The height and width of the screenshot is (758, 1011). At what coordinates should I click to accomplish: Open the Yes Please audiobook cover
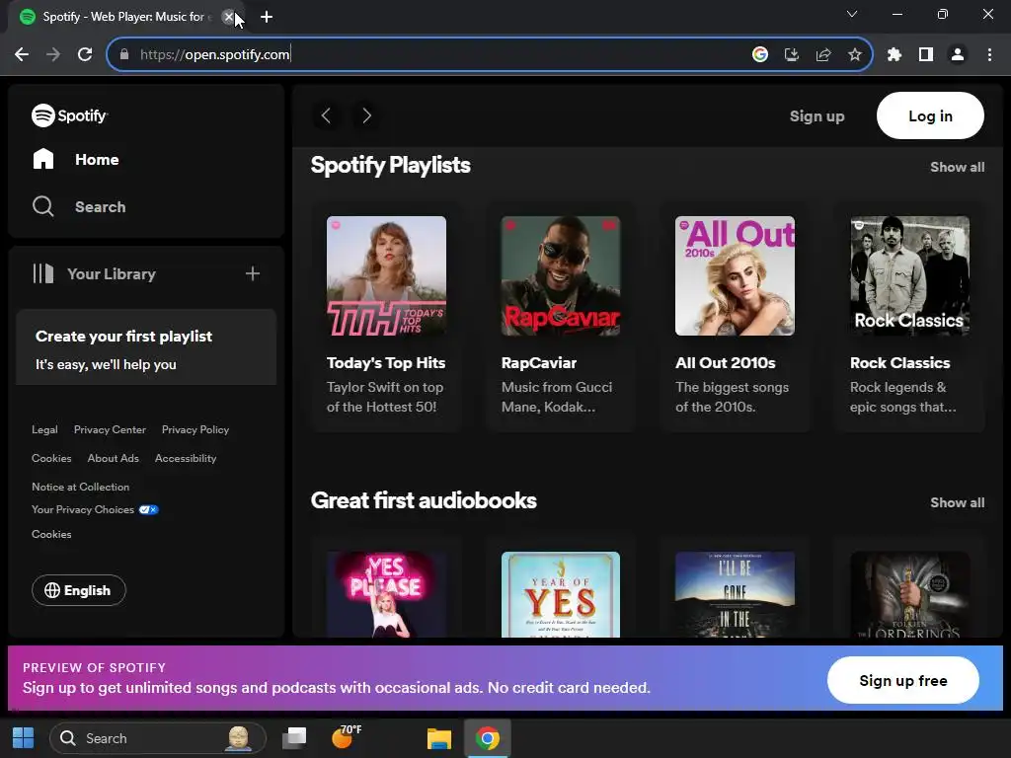point(386,594)
